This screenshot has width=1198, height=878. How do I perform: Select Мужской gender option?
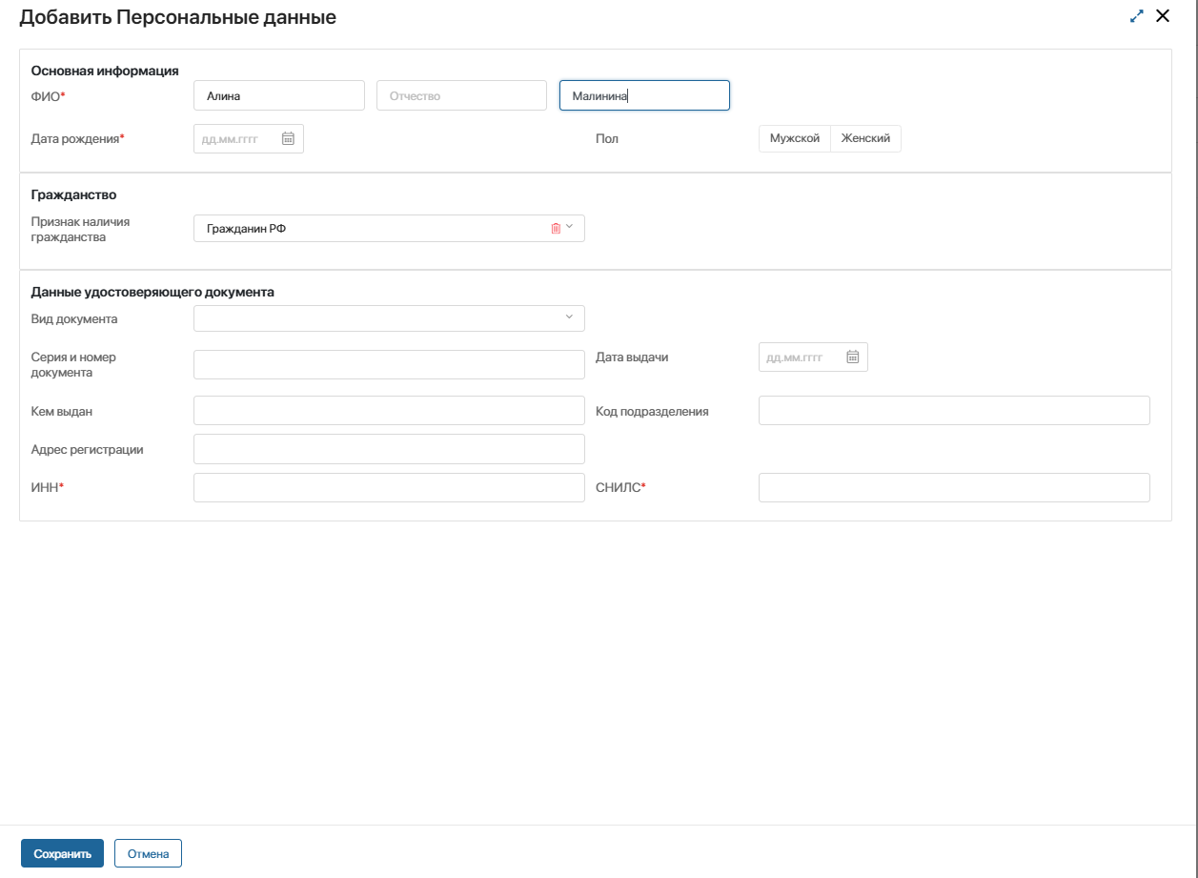(794, 138)
